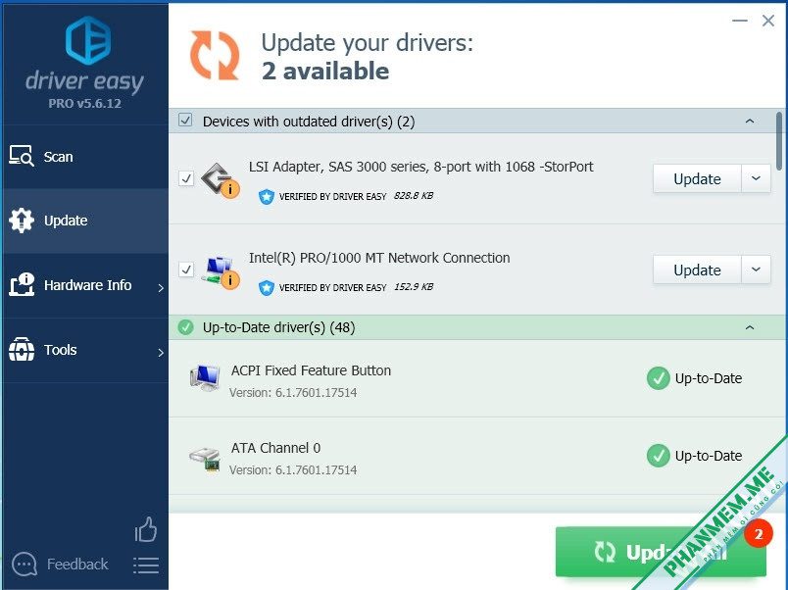Screen dimensions: 788x590
Task: Collapse the Up-to-Date driver(s) section
Action: pos(750,327)
